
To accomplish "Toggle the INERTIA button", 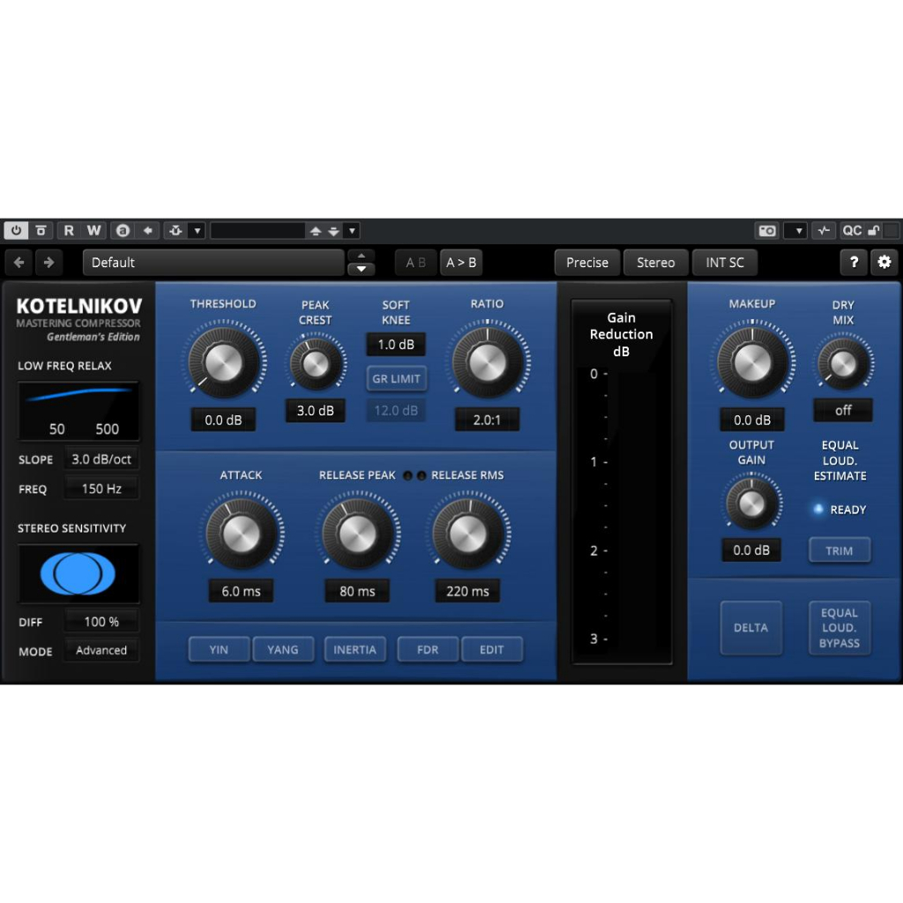I will point(354,650).
